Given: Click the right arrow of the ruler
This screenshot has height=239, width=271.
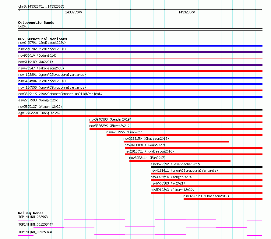Looking at the screenshot, I should click(x=262, y=9).
